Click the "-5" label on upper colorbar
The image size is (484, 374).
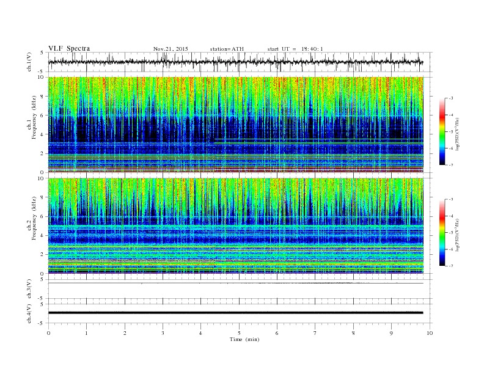[x=451, y=132]
